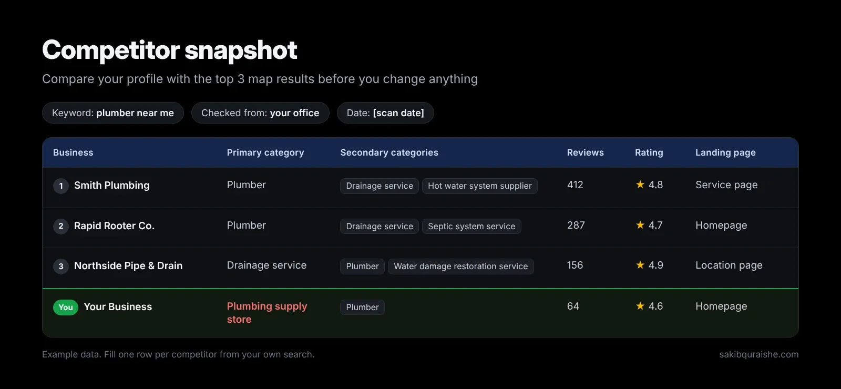The height and width of the screenshot is (389, 841).
Task: Click Homepage in the Your Business row
Action: (721, 306)
